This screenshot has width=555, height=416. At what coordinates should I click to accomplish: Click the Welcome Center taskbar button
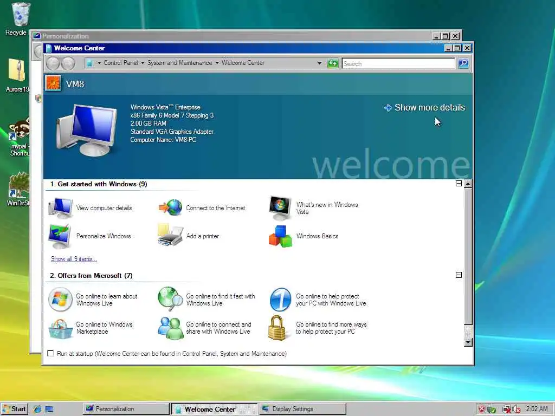pos(214,409)
